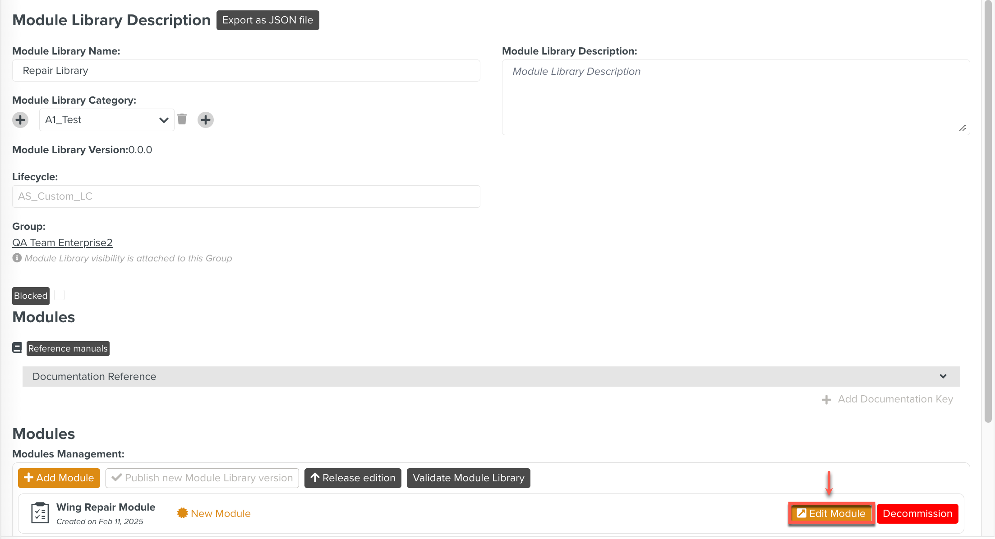Open the QA Team Enterprise2 group link
Screen dimensions: 995x539
pyautogui.click(x=62, y=242)
